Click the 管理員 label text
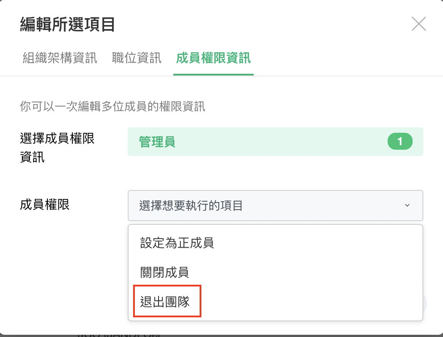 (x=157, y=142)
